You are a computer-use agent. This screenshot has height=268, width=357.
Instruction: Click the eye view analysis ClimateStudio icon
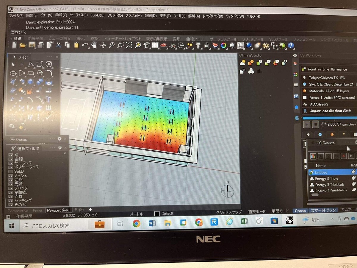[285, 62]
